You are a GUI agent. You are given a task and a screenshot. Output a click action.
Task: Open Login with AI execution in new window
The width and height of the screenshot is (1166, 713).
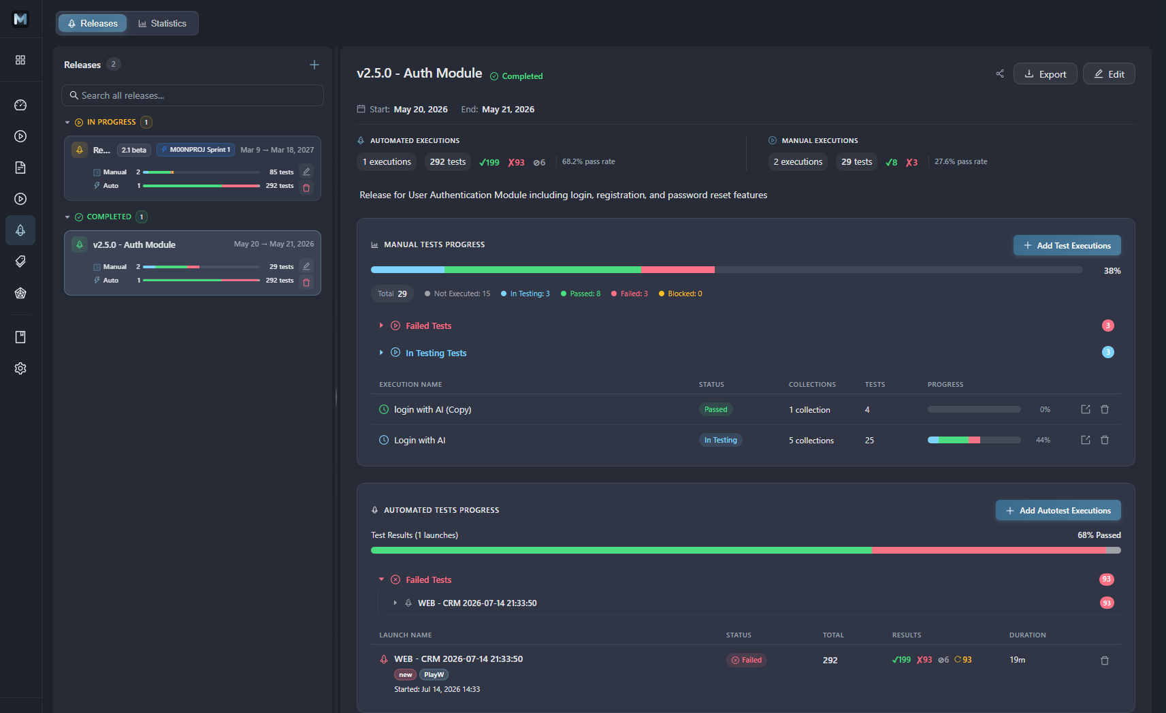click(x=1086, y=440)
